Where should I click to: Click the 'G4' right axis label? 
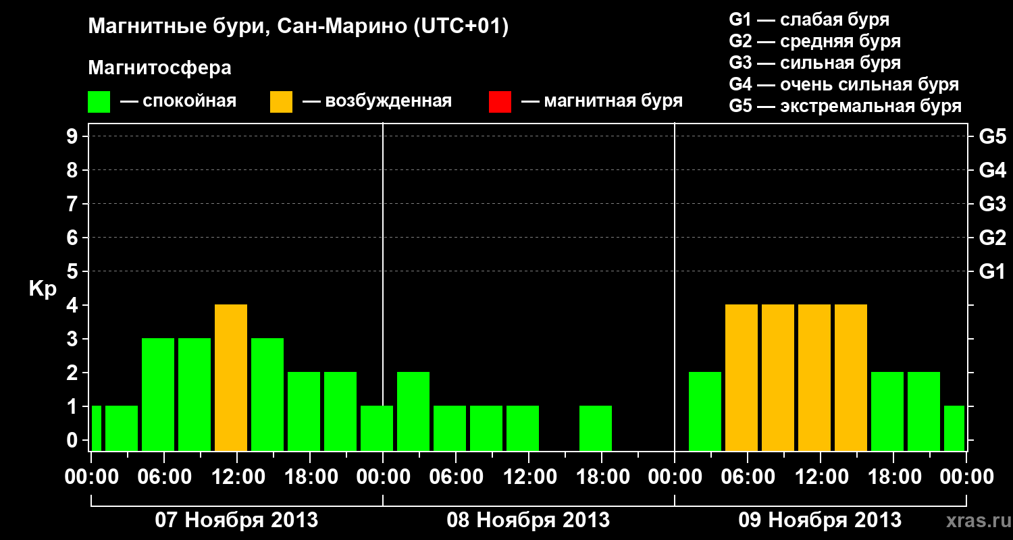click(x=992, y=170)
